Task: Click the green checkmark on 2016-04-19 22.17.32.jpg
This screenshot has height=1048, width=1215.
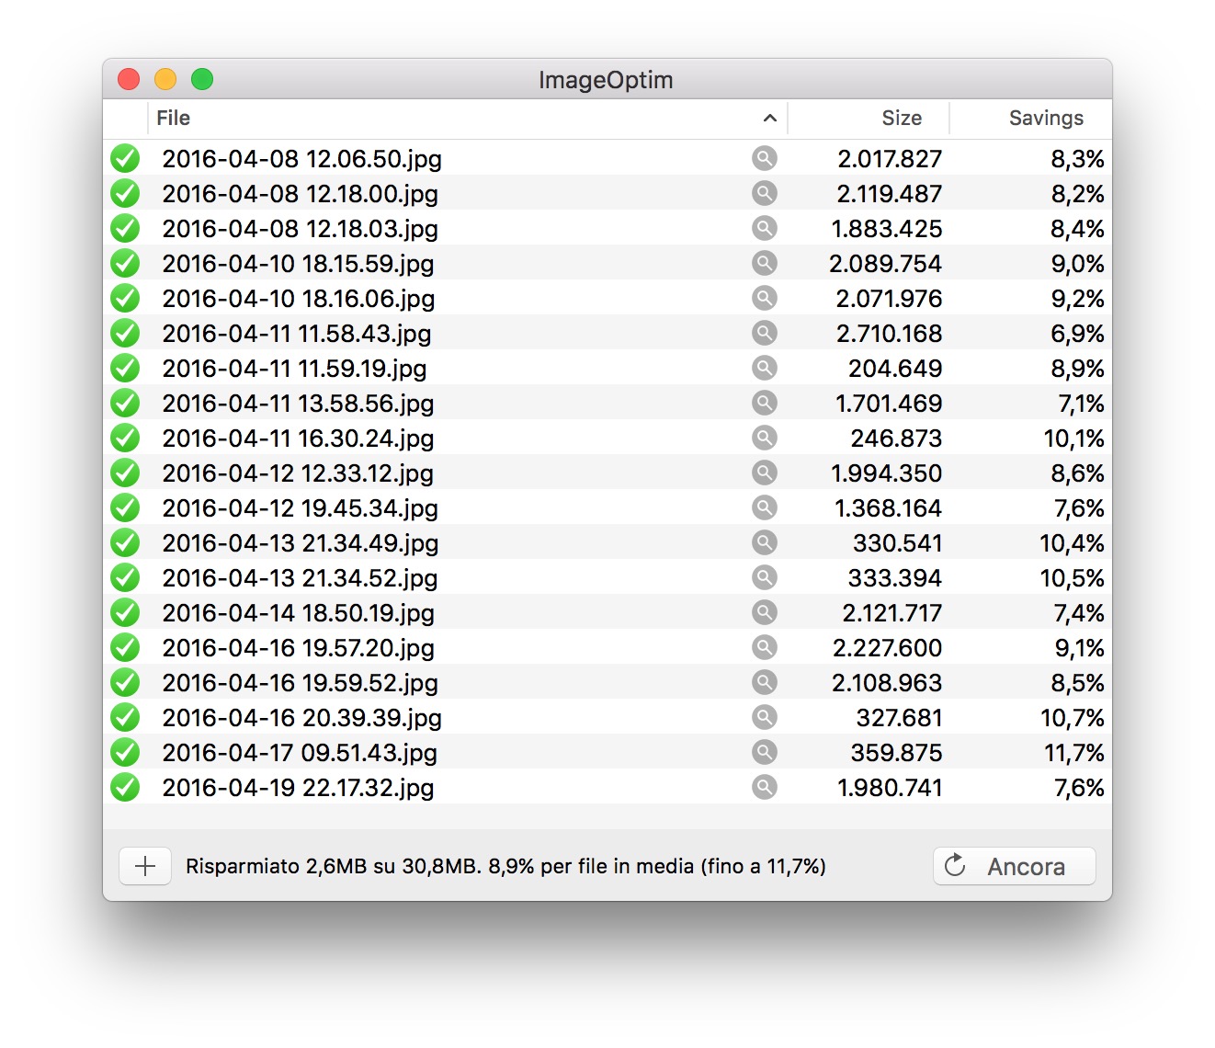Action: click(x=125, y=787)
